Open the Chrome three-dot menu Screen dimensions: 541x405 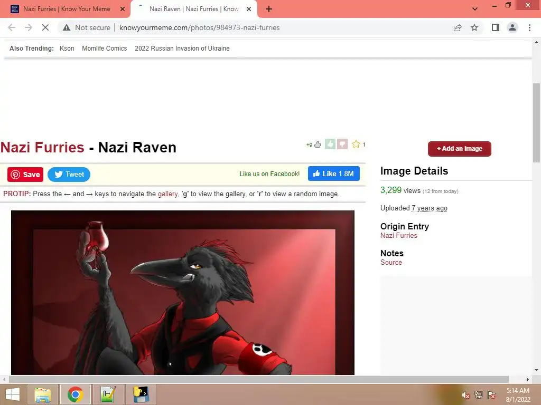(x=529, y=27)
